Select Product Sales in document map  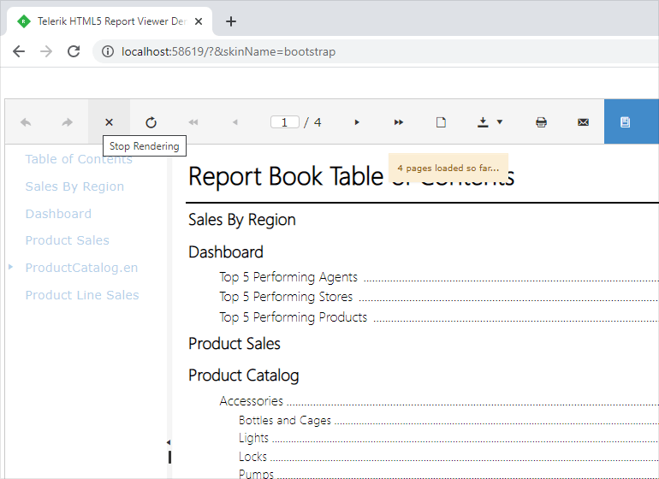pos(68,240)
